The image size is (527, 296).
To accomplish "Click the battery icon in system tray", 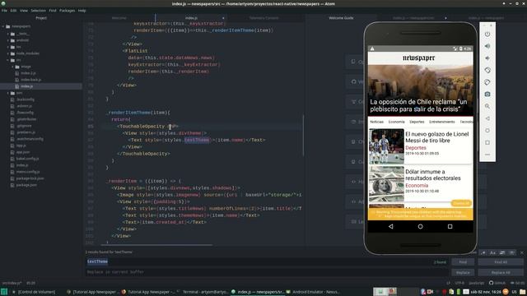I will point(459,292).
